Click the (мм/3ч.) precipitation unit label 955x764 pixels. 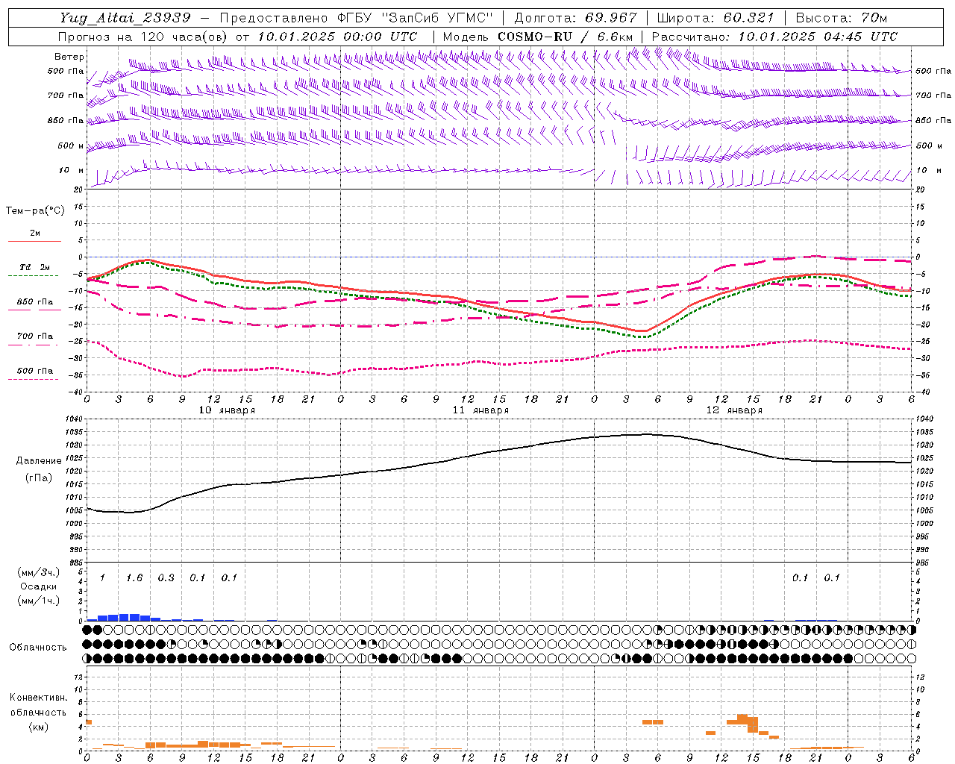point(39,572)
